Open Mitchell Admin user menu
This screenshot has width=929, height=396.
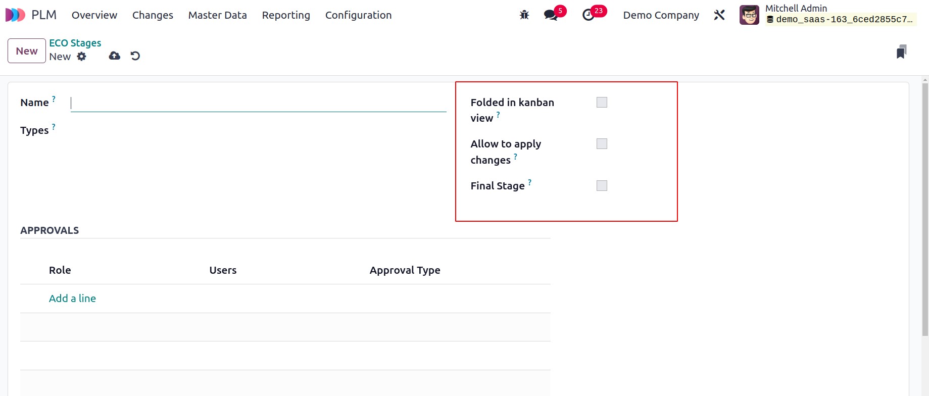(828, 14)
